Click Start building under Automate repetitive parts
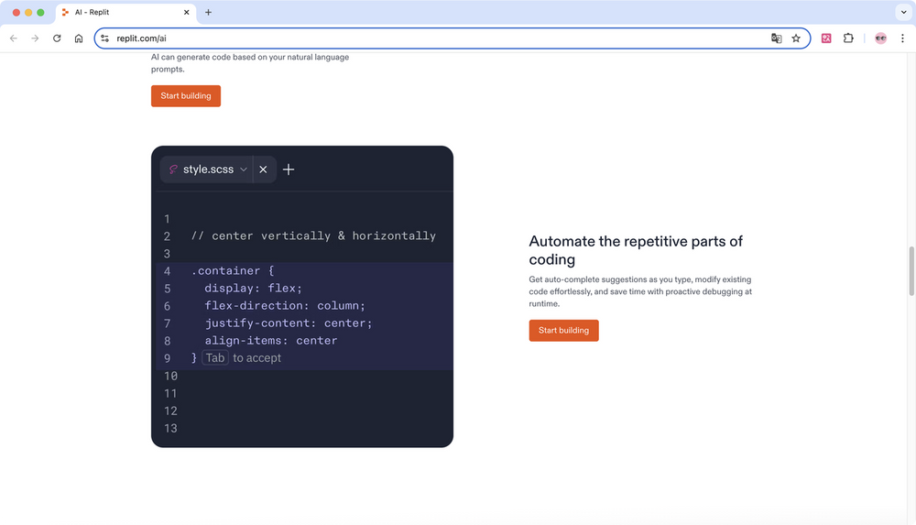The height and width of the screenshot is (525, 916). click(x=563, y=330)
